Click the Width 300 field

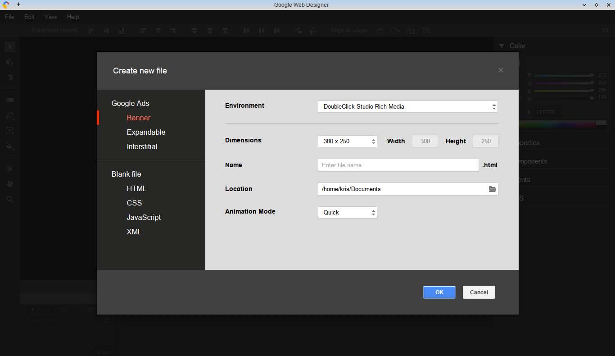tap(425, 141)
